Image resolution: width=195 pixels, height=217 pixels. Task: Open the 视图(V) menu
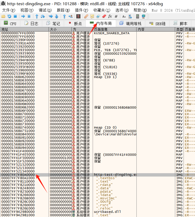pyautogui.click(x=27, y=10)
